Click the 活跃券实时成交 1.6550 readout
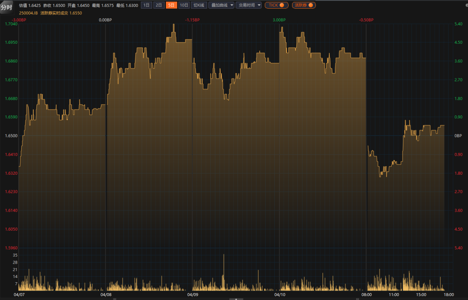Image resolution: width=468 pixels, height=300 pixels. 61,13
